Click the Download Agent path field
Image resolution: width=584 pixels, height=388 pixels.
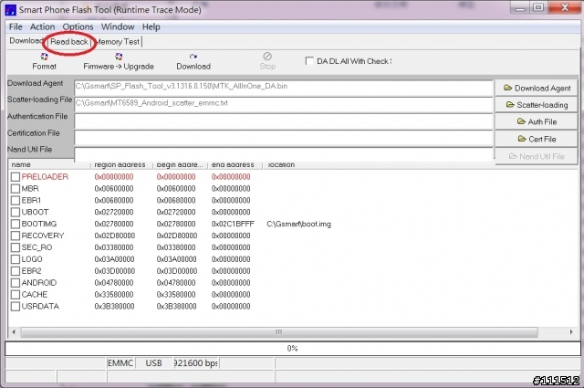click(x=284, y=88)
